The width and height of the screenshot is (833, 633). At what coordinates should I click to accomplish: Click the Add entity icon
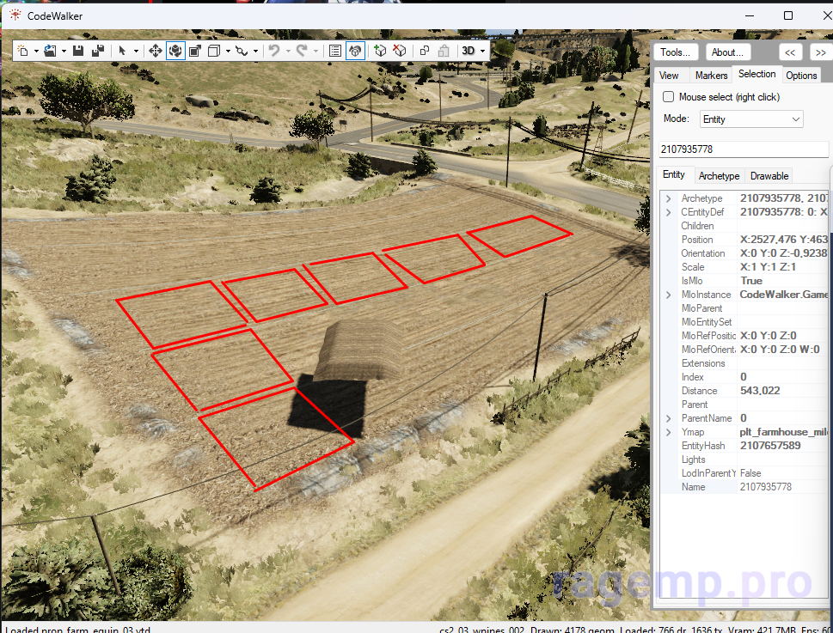click(x=380, y=52)
